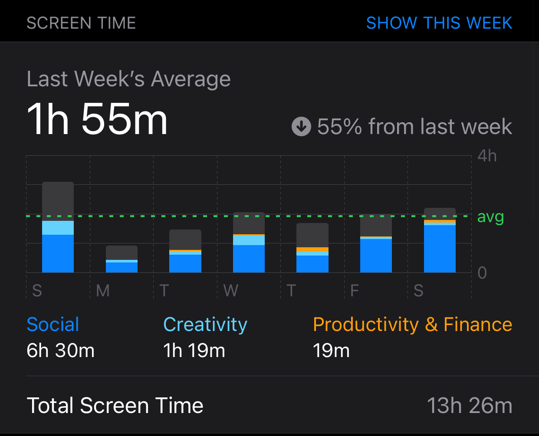Tap the Social category label
The height and width of the screenshot is (436, 539).
(x=53, y=325)
